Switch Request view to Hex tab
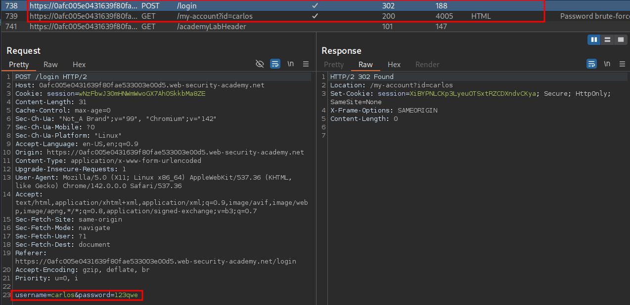Viewport: 630px width, 305px height. (x=79, y=65)
